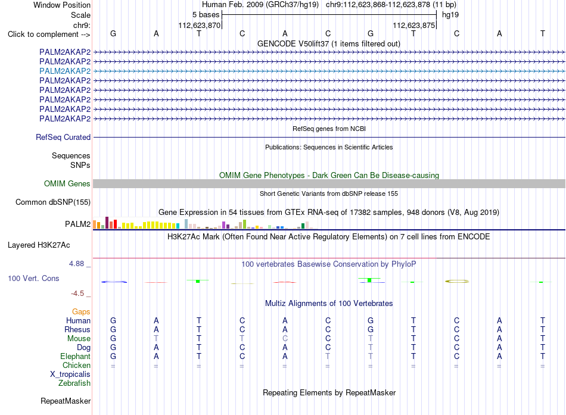Click the SNPs track label

(80, 165)
